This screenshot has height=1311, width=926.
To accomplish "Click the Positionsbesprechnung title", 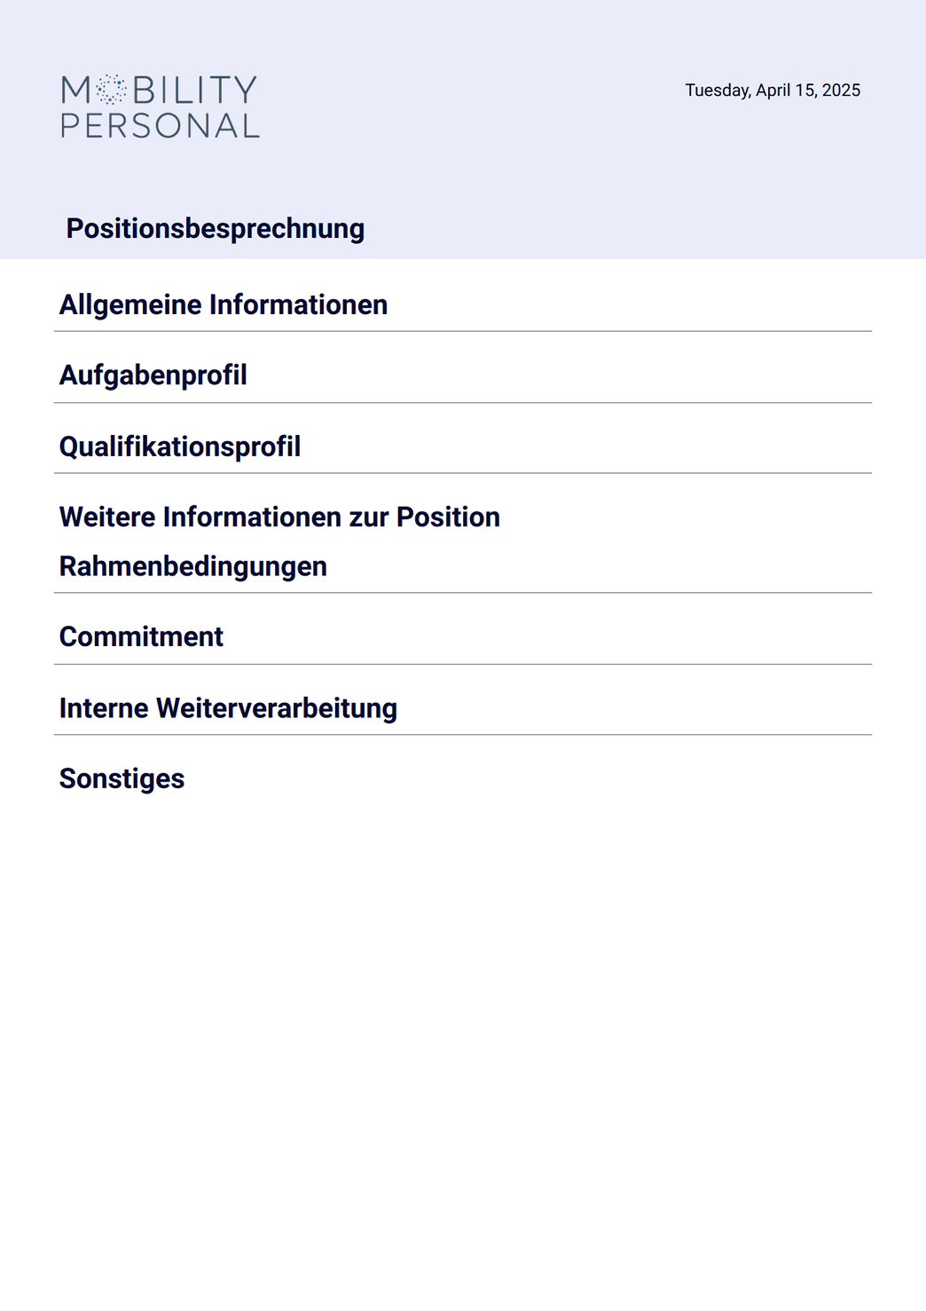I will (216, 228).
